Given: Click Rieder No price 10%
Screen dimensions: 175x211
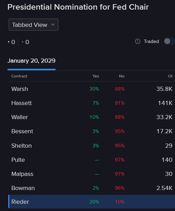Looking at the screenshot, I should [x=120, y=202].
